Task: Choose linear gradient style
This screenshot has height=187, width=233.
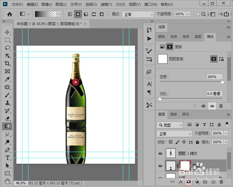Action: (70, 14)
